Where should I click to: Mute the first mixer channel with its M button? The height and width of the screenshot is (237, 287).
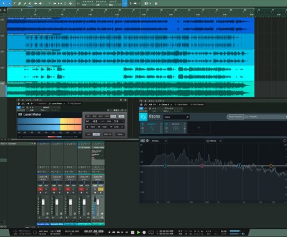[41, 190]
